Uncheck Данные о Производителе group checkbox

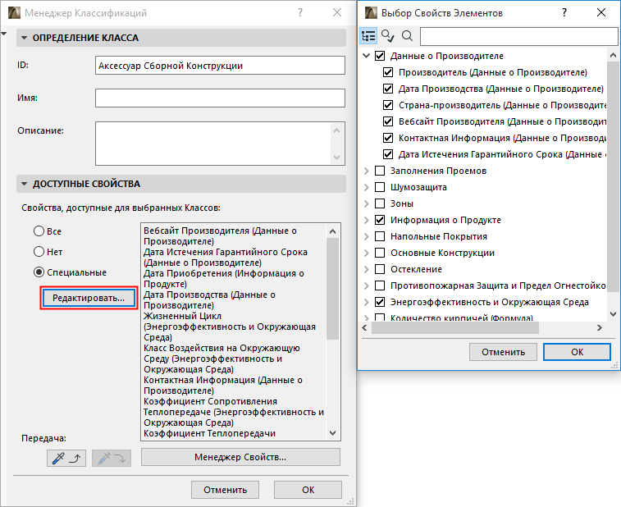[x=380, y=56]
